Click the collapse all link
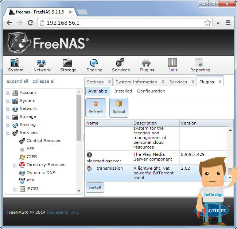Viewport: 237px width, 229px height. pyautogui.click(x=44, y=81)
